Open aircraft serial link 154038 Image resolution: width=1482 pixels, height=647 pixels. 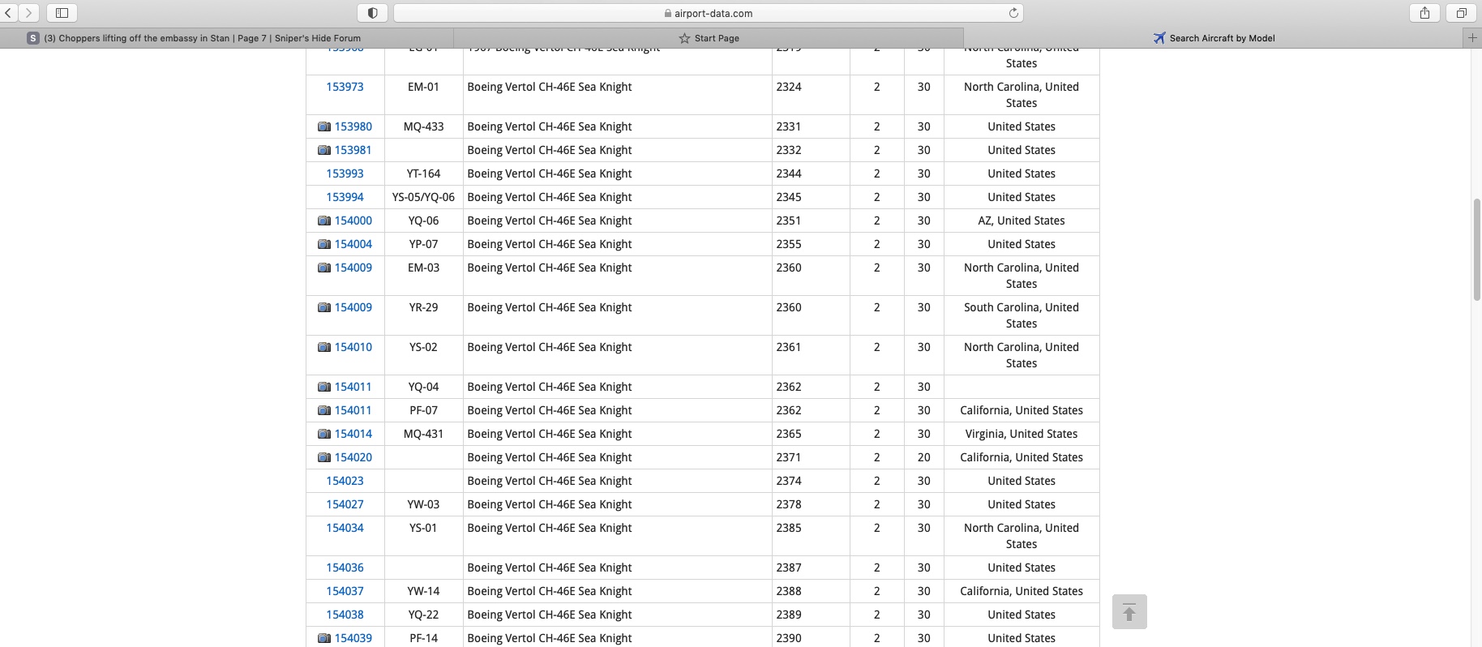(345, 615)
